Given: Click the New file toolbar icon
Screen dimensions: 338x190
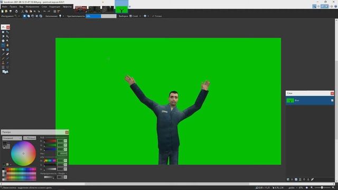Looking at the screenshot, I should pyautogui.click(x=2, y=11).
